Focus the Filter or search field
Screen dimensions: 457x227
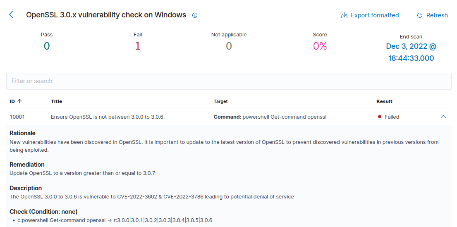coord(229,81)
